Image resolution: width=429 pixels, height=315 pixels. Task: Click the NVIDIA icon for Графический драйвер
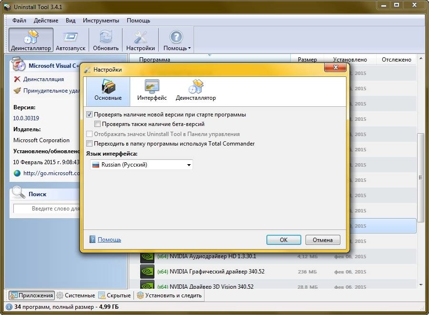click(x=147, y=272)
